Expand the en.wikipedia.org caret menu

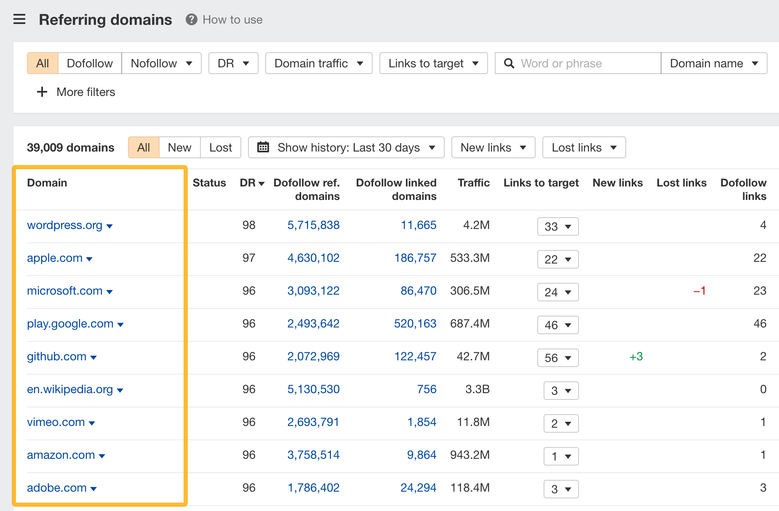point(120,391)
